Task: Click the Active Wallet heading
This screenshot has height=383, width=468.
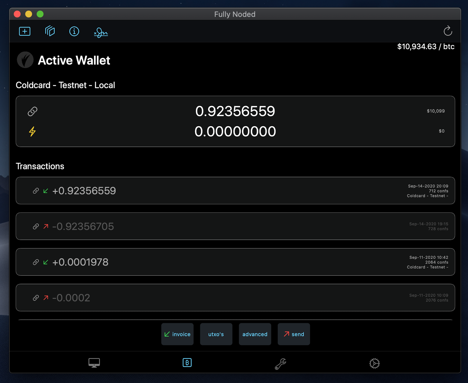Action: pyautogui.click(x=74, y=60)
